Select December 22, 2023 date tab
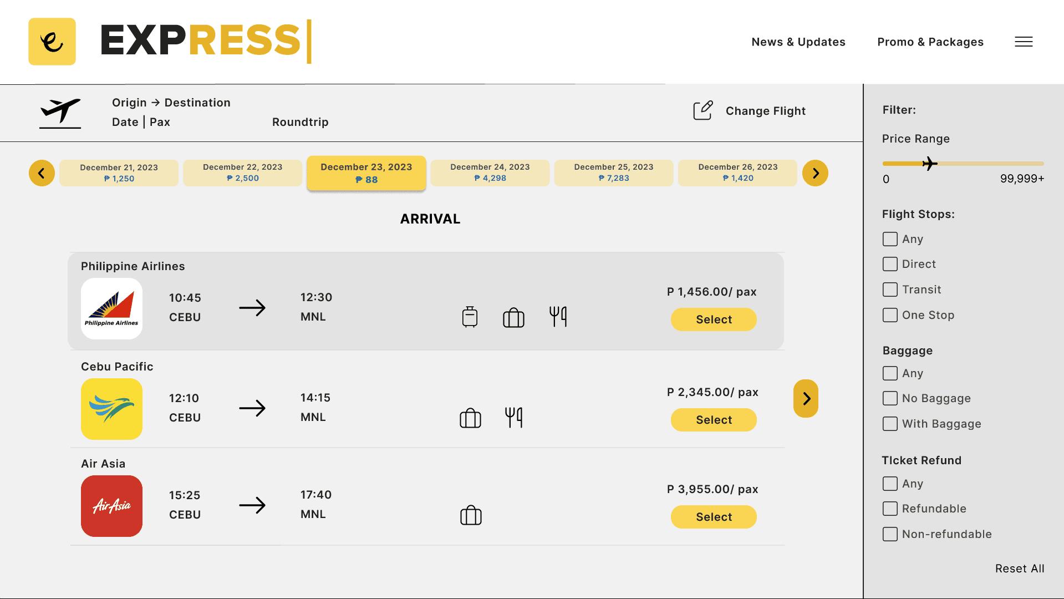This screenshot has width=1064, height=599. point(242,173)
